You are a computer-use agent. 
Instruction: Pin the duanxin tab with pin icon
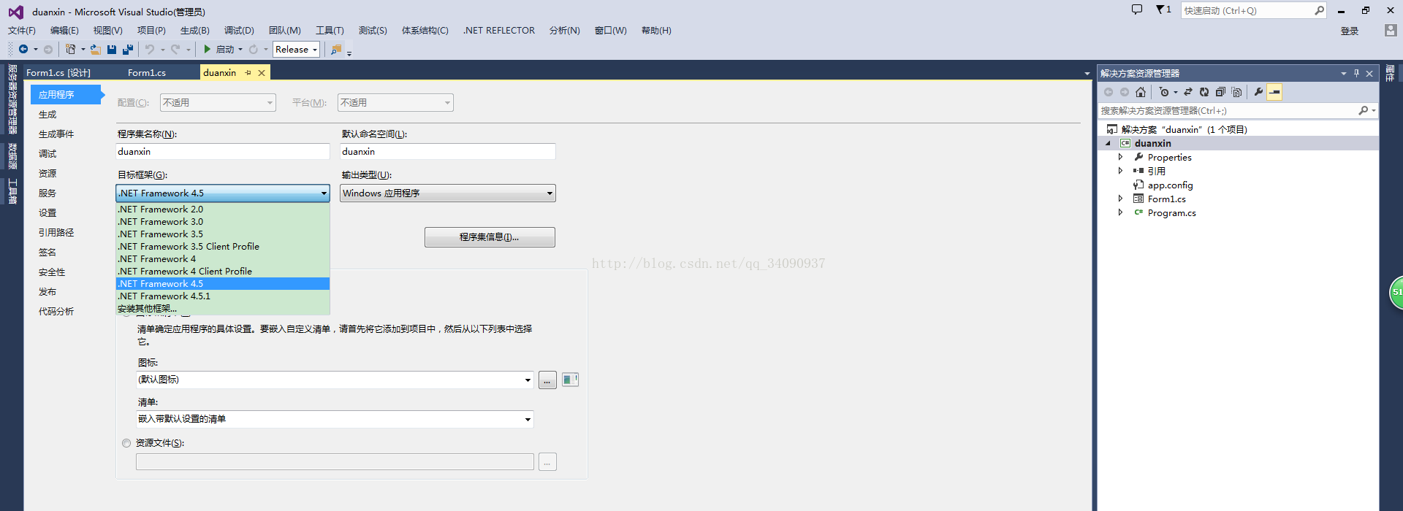coord(248,73)
